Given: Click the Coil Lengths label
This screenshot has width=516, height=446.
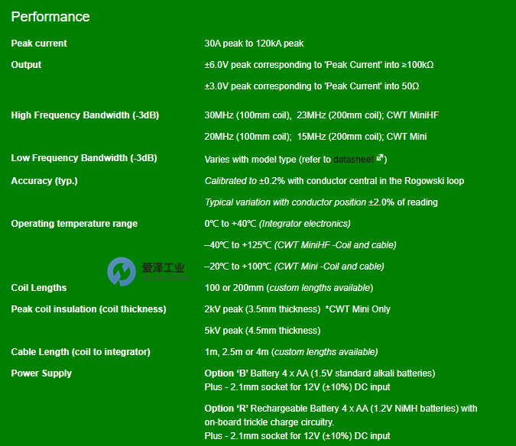Looking at the screenshot, I should (39, 288).
